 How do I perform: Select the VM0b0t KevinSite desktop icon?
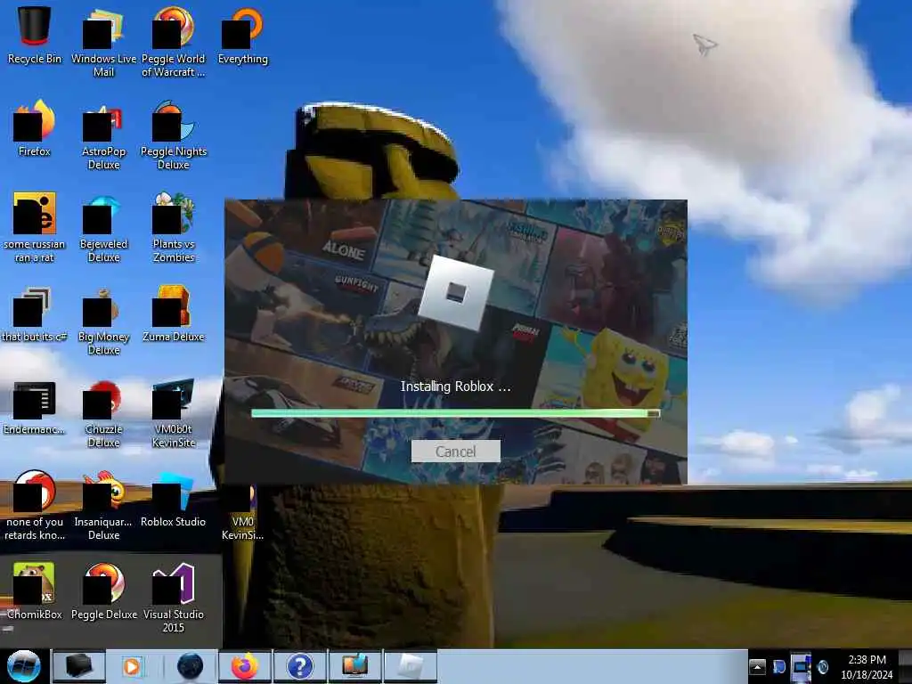coord(174,413)
